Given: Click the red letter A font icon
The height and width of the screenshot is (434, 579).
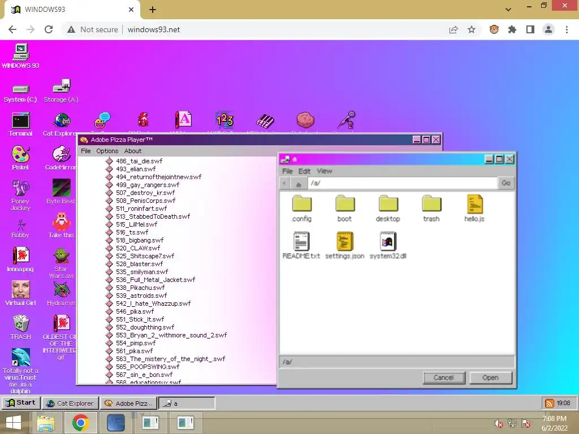Looking at the screenshot, I should click(184, 120).
